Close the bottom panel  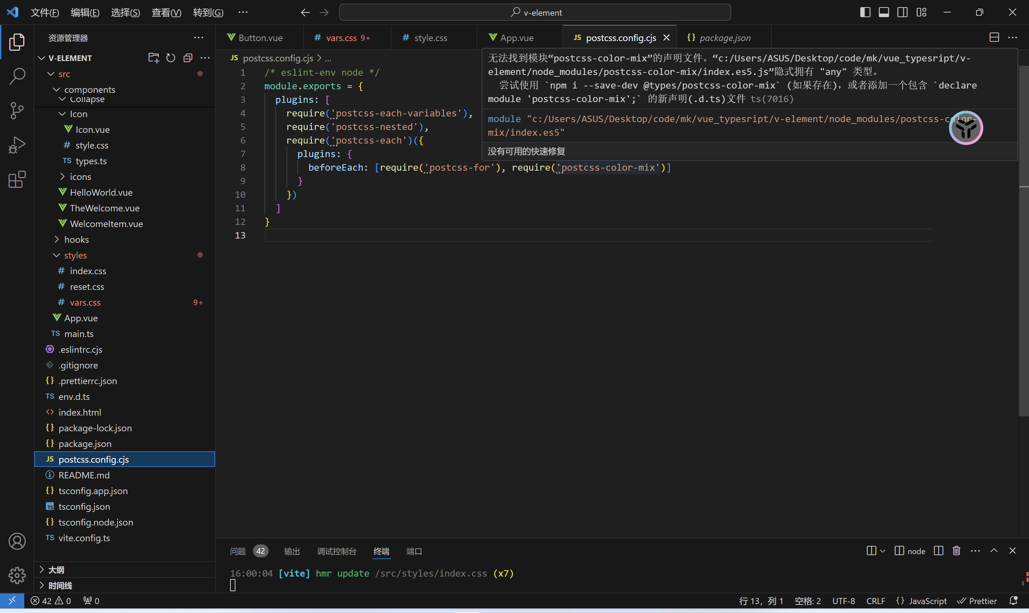pyautogui.click(x=1013, y=551)
